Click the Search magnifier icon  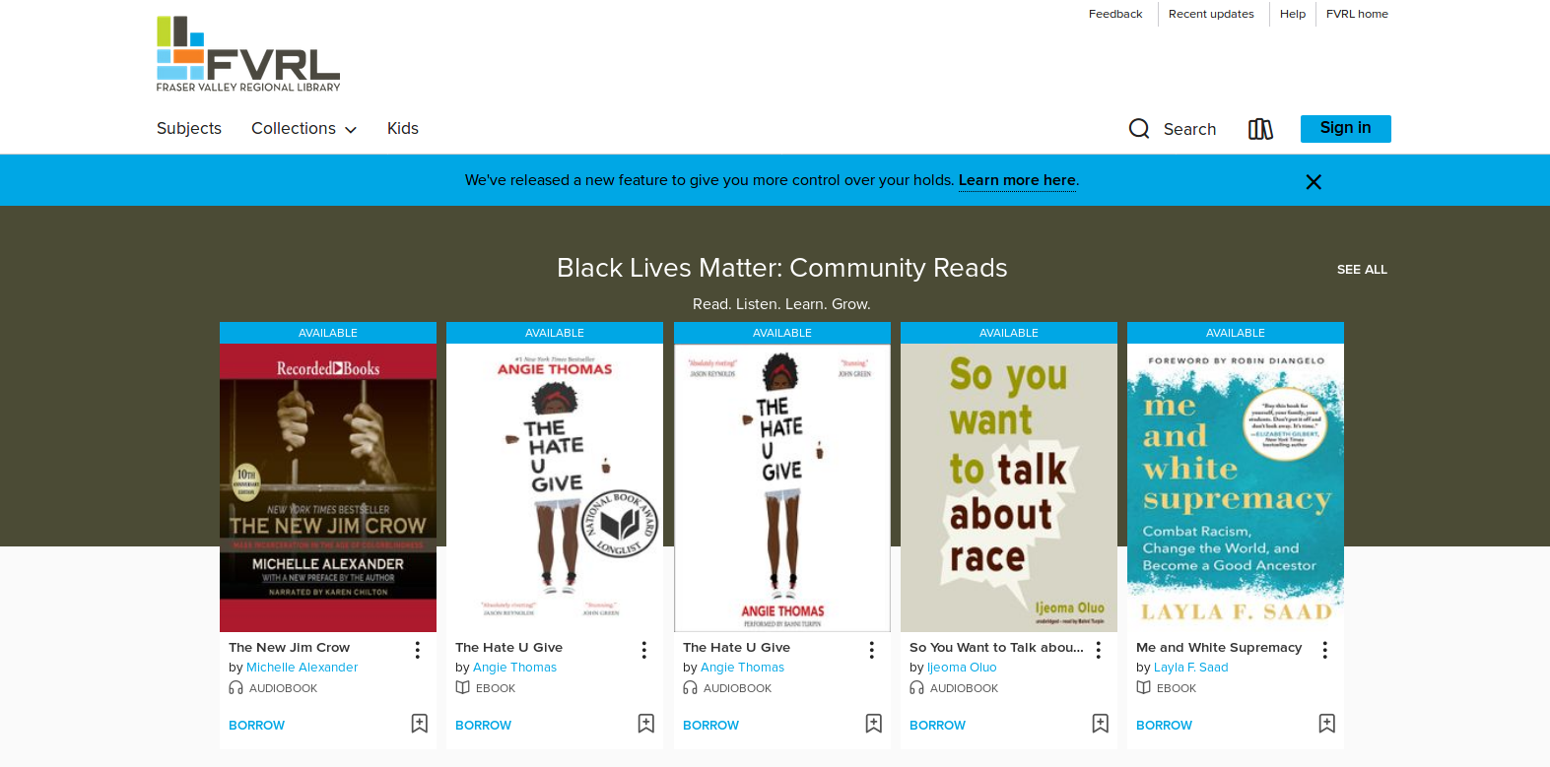pyautogui.click(x=1139, y=129)
